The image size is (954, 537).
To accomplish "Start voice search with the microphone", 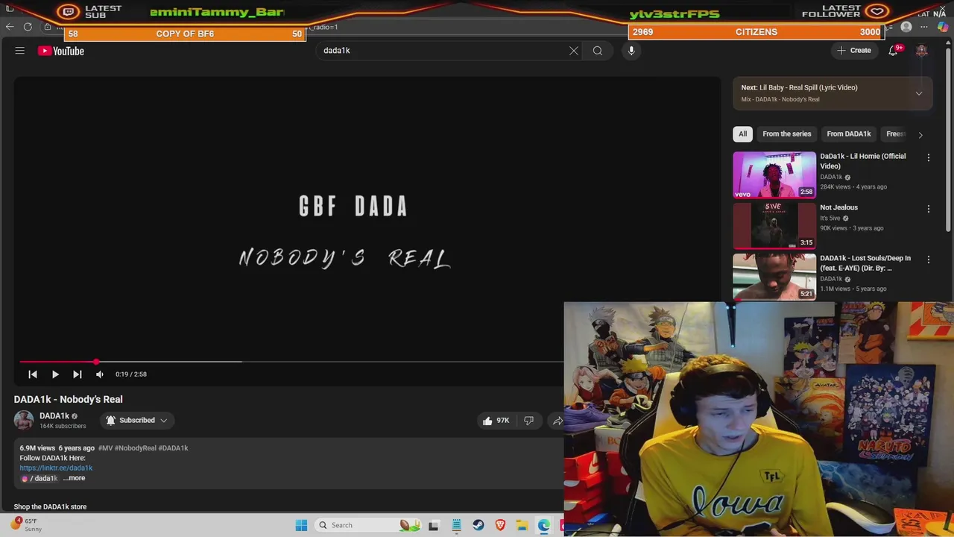I will pyautogui.click(x=631, y=51).
